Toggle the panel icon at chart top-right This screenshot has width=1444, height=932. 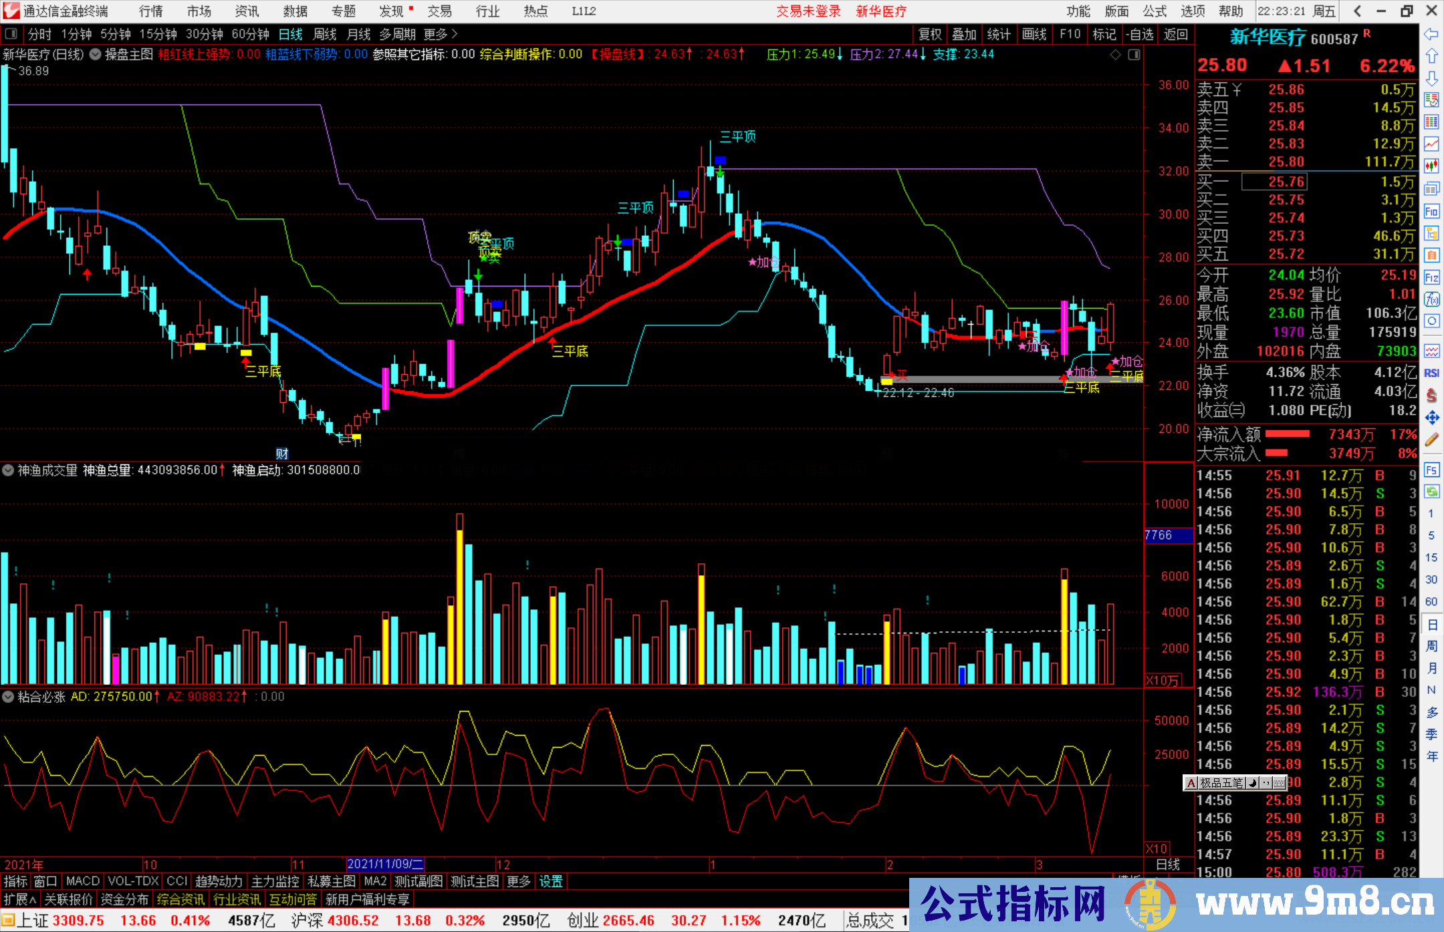[1134, 55]
